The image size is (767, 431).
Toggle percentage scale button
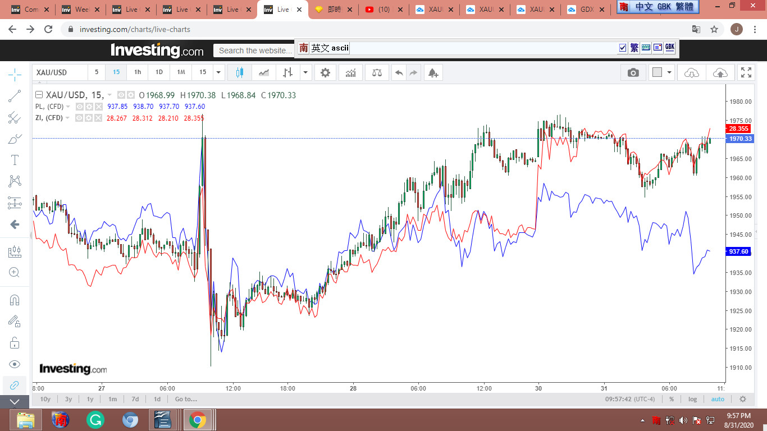[x=671, y=399]
